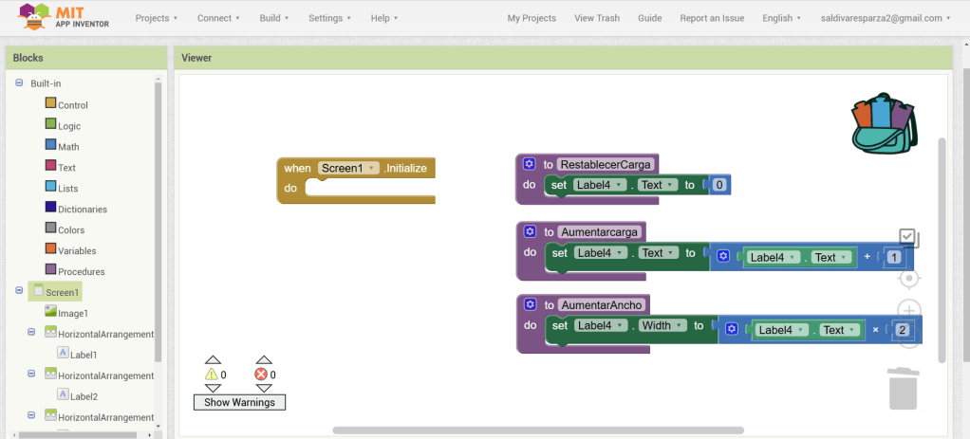The width and height of the screenshot is (970, 439).
Task: Click the gear icon on AumentarAncho procedure
Action: 530,304
